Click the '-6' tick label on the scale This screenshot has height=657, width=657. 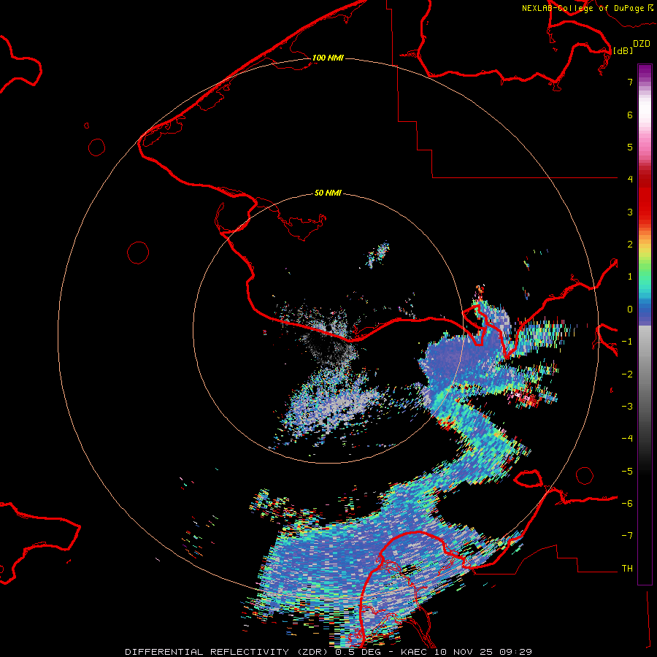pyautogui.click(x=627, y=504)
